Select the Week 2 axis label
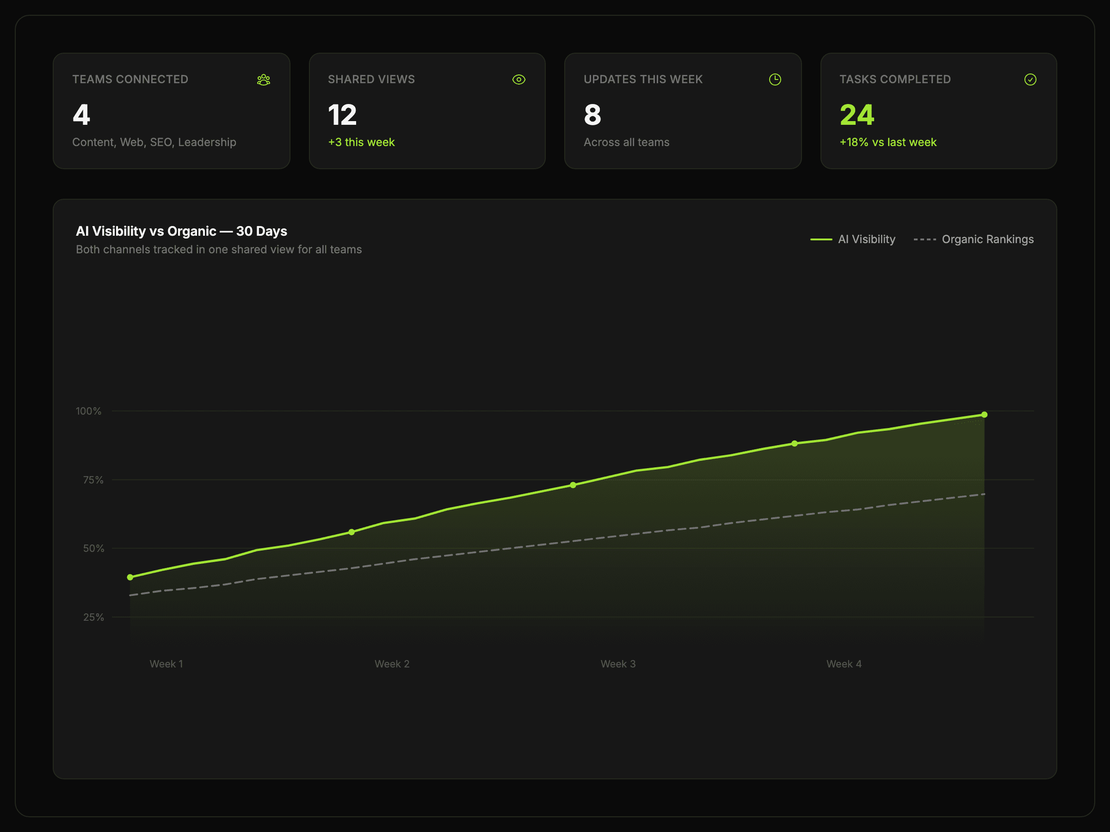 (x=392, y=663)
